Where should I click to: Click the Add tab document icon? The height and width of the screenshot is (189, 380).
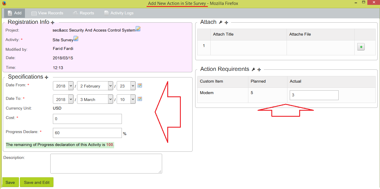click(x=10, y=13)
